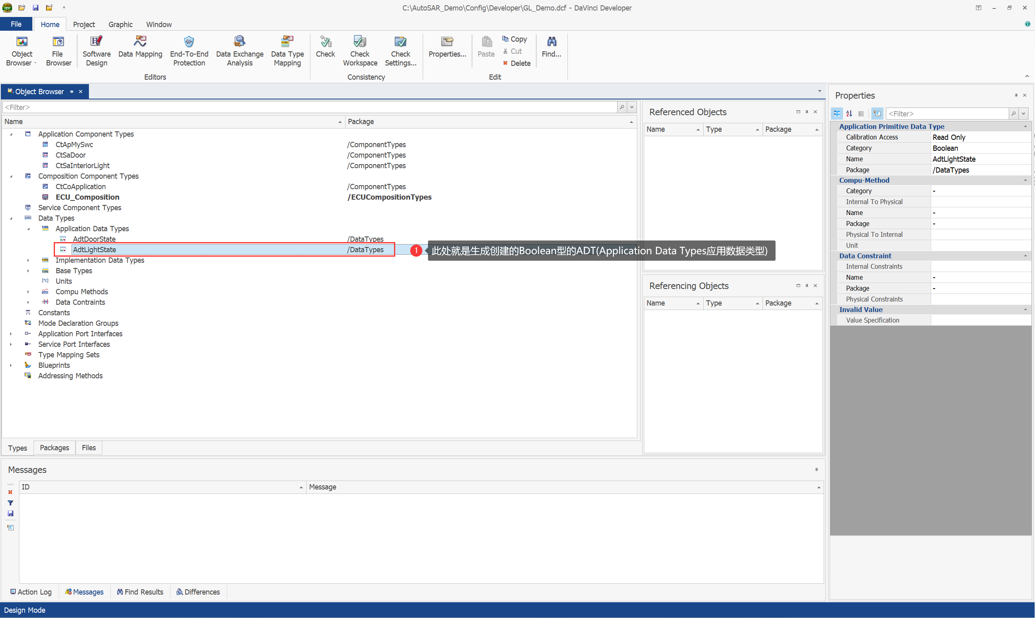Image resolution: width=1035 pixels, height=618 pixels.
Task: Toggle categorized view in the Properties panel
Action: (x=837, y=114)
